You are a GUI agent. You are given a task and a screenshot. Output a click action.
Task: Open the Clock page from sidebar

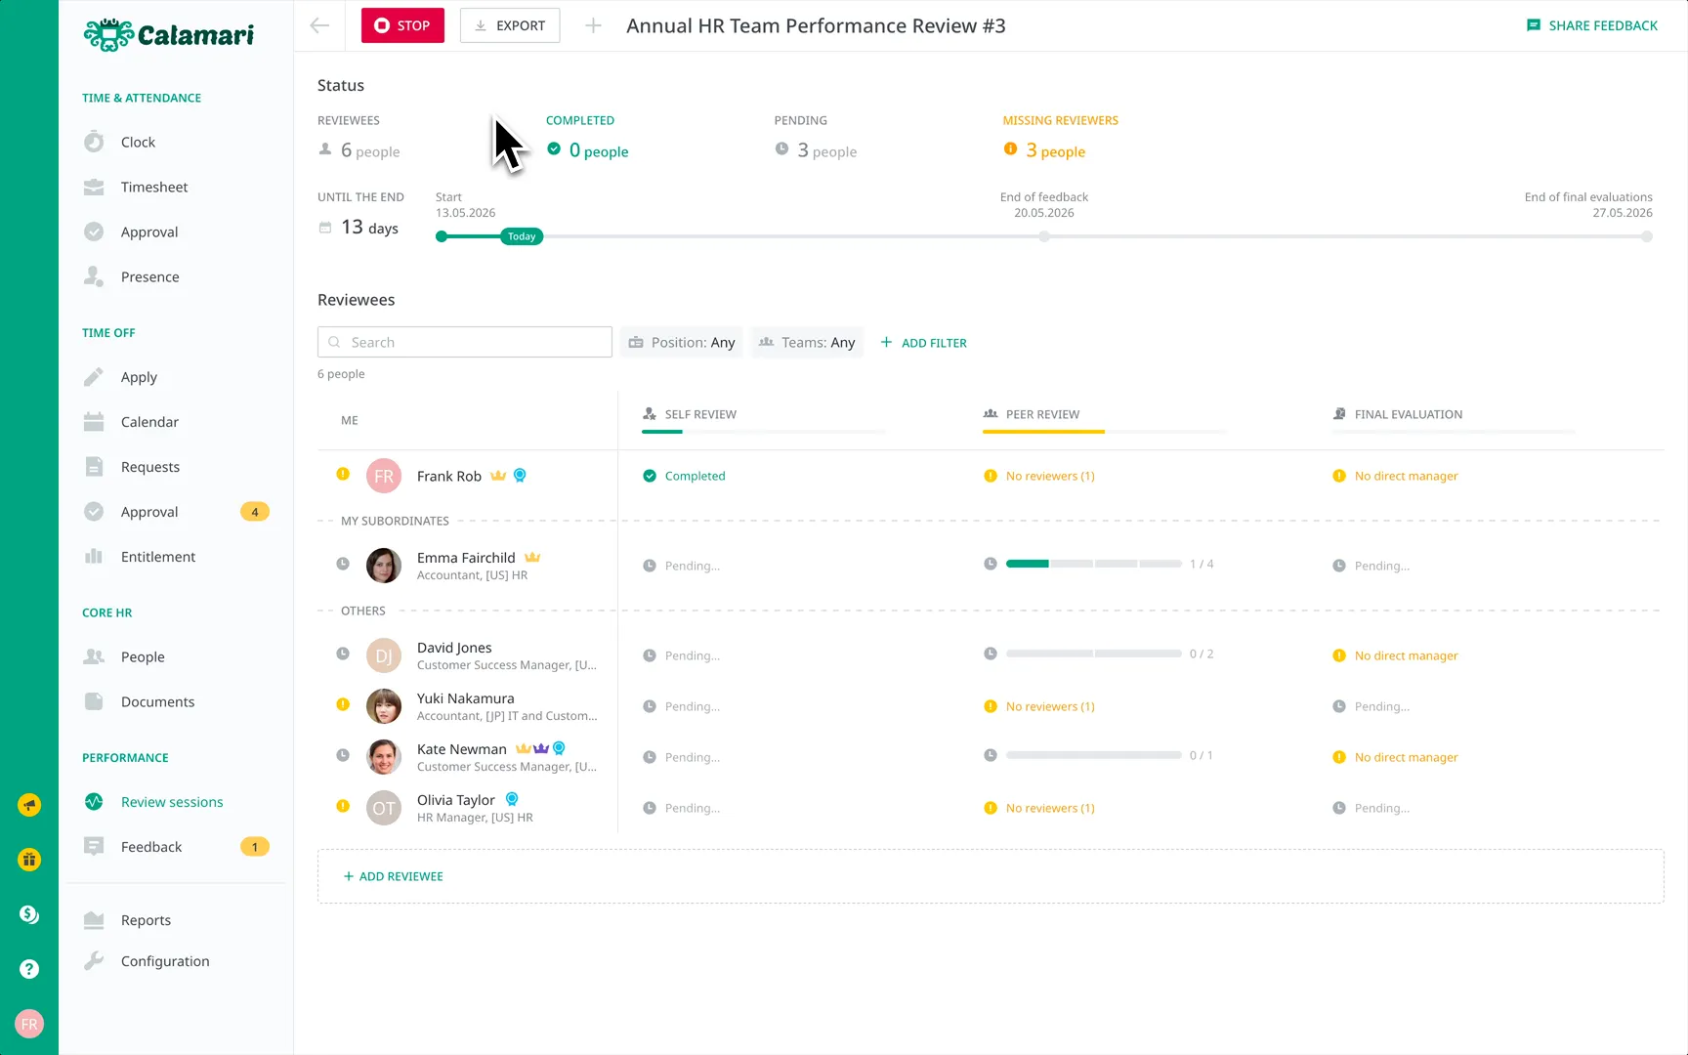tap(138, 142)
